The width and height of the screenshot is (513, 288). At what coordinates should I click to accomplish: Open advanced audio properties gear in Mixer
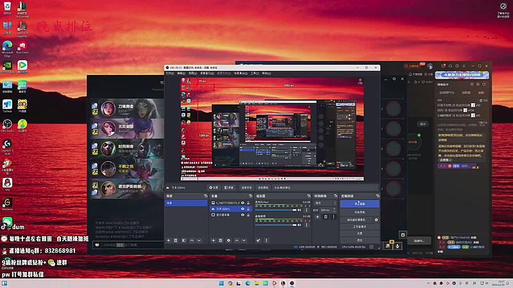258,241
